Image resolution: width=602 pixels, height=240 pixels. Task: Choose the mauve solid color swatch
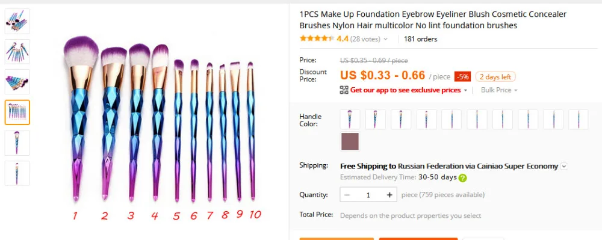pyautogui.click(x=350, y=141)
